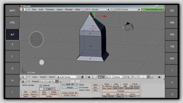Open the Info window type selector
This screenshot has width=183, height=103.
tap(24, 9)
